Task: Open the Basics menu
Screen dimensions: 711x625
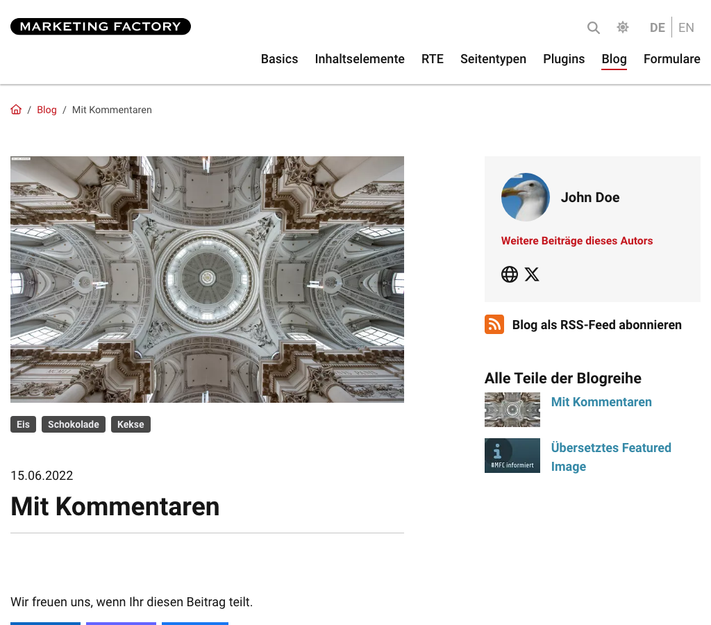Action: (x=279, y=59)
